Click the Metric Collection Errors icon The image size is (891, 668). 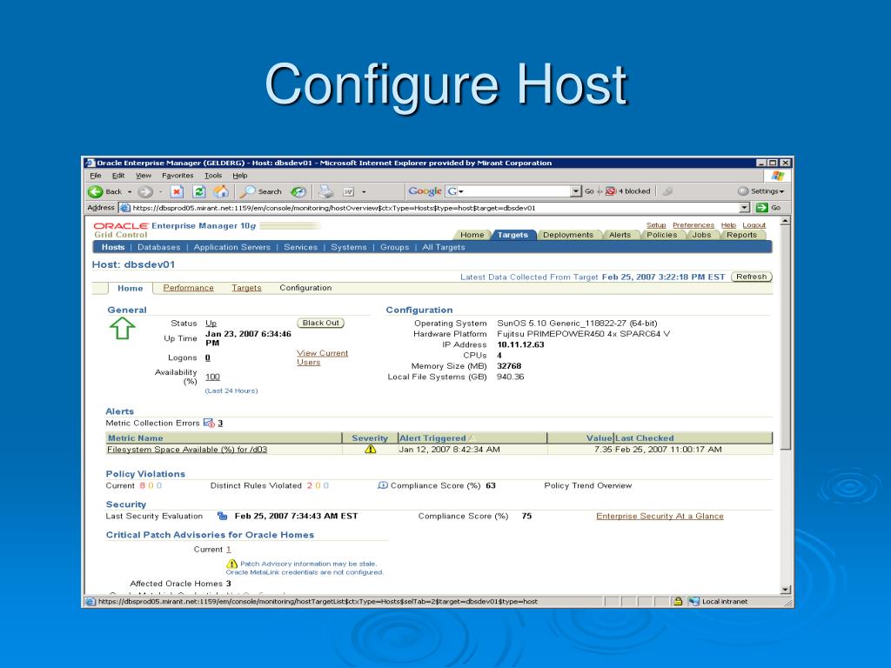(209, 424)
